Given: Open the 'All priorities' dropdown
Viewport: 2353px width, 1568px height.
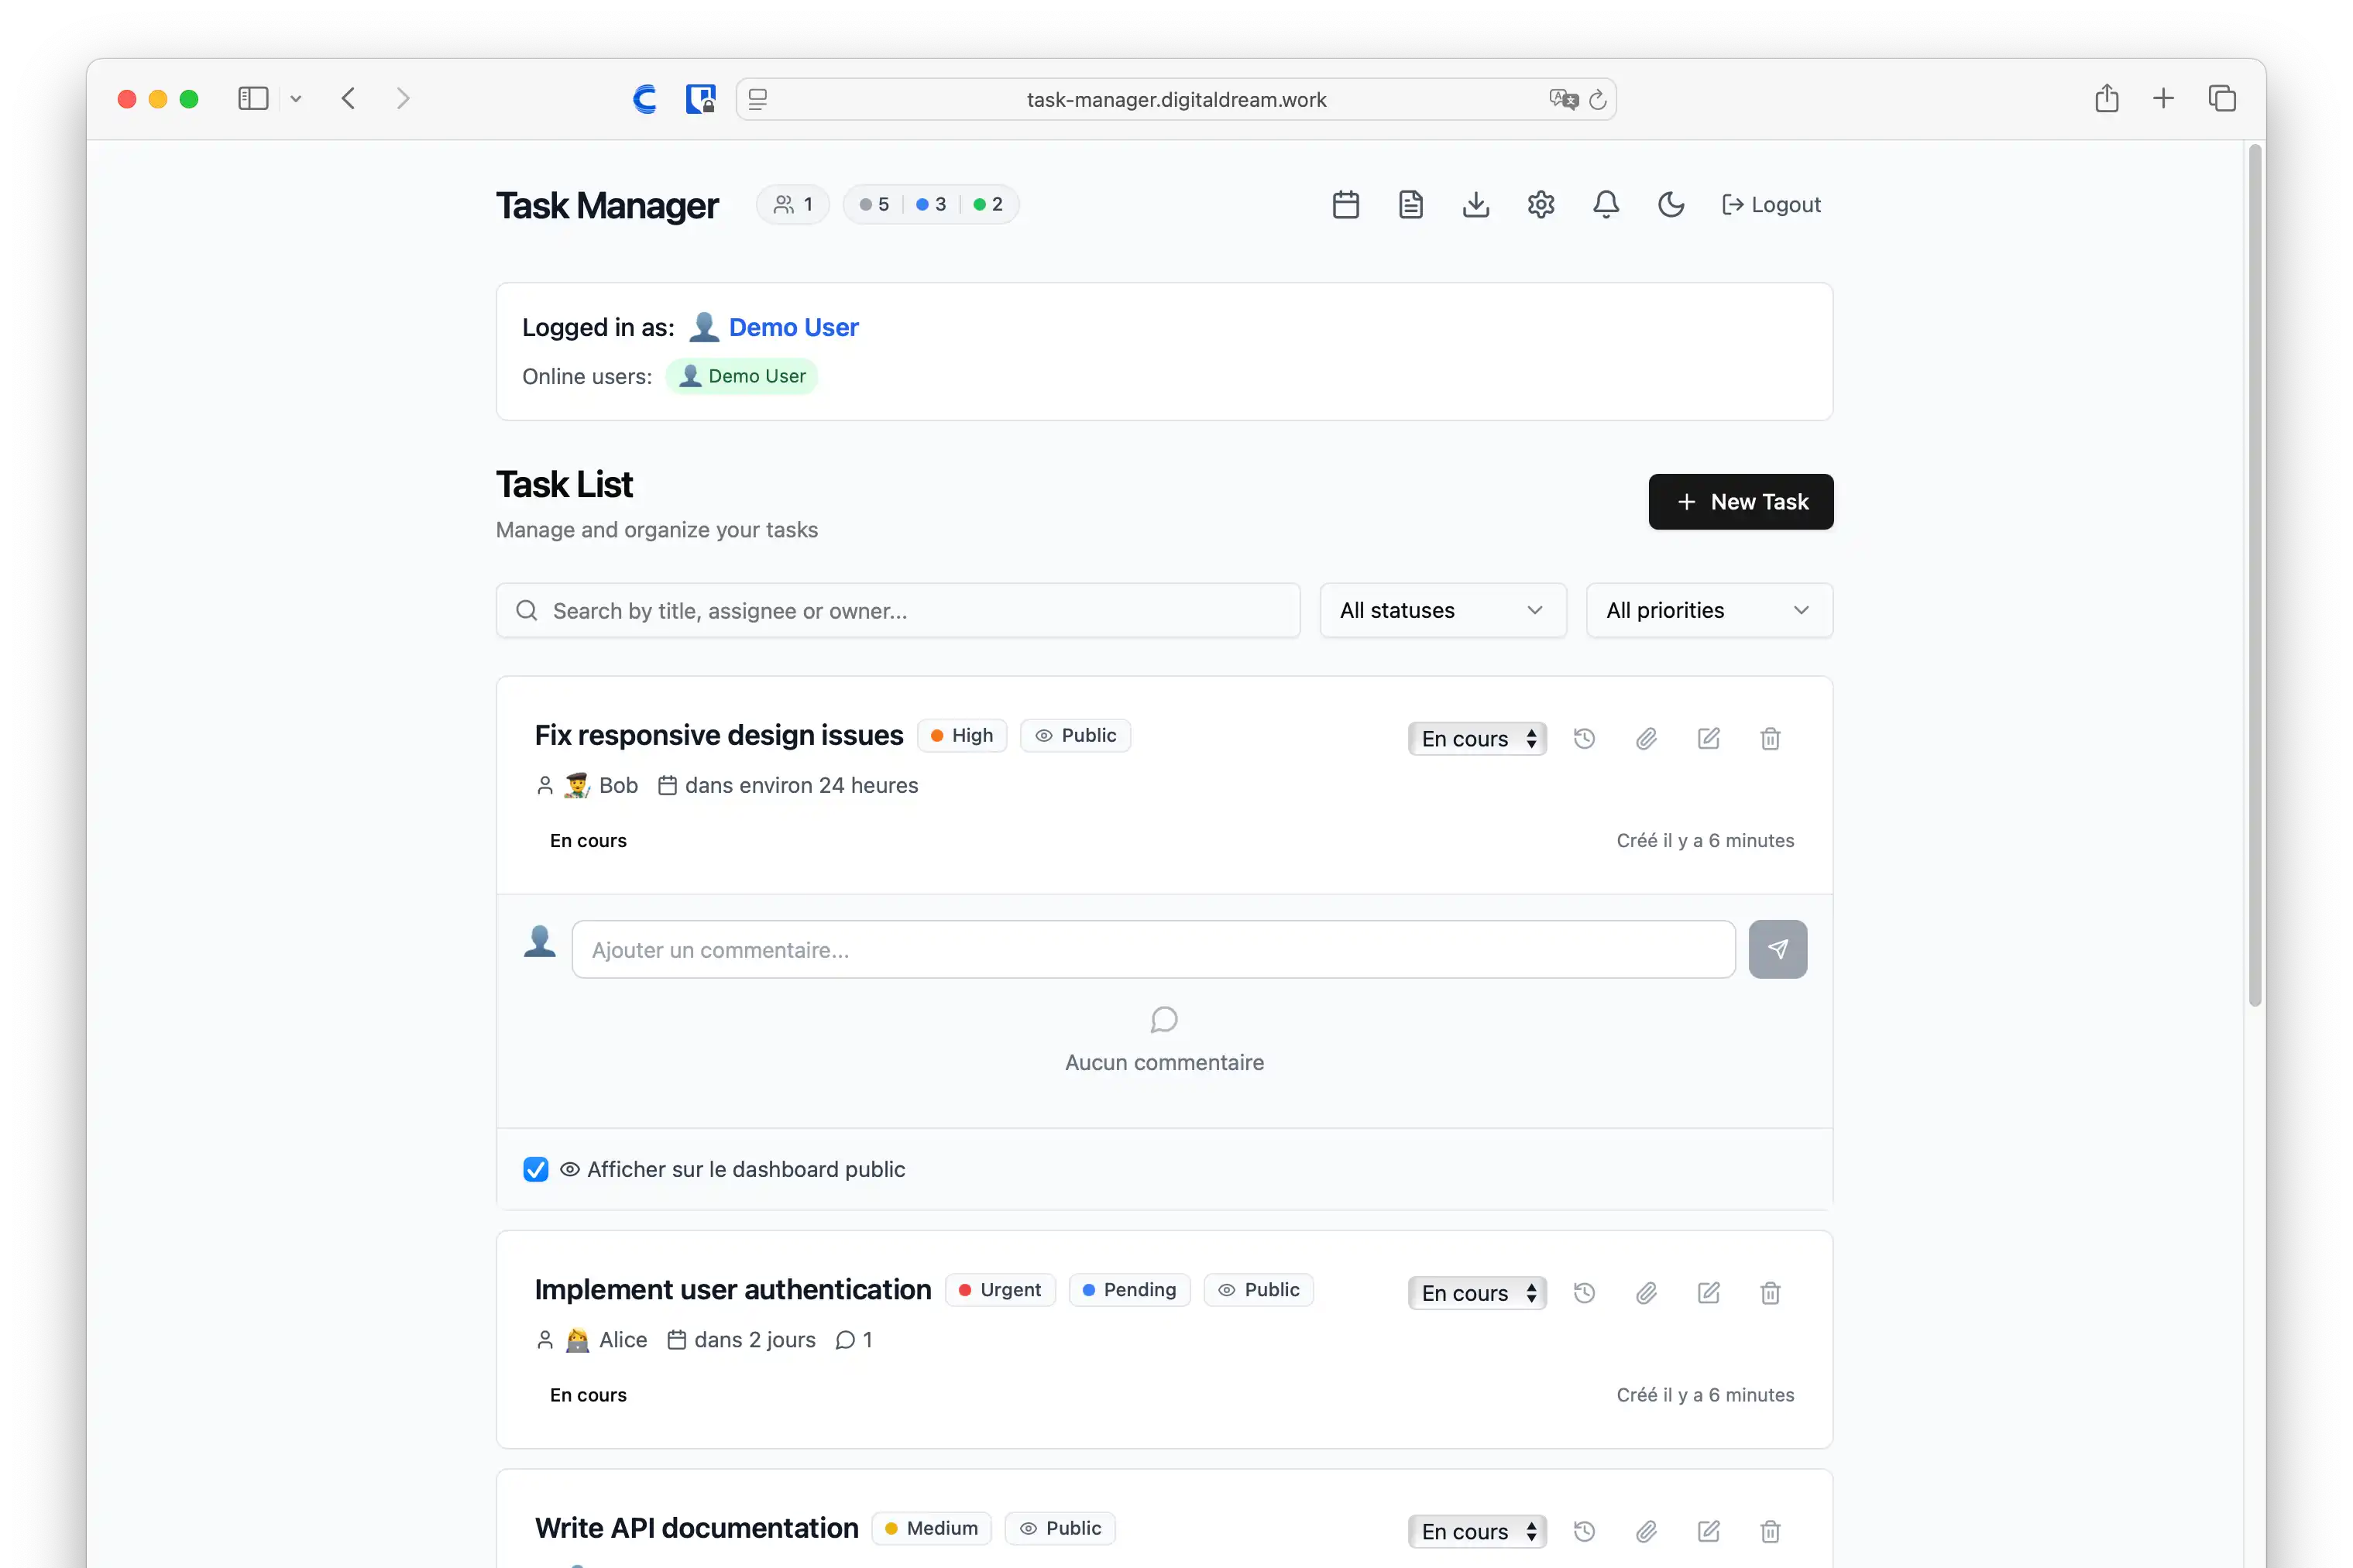Looking at the screenshot, I should [x=1707, y=610].
